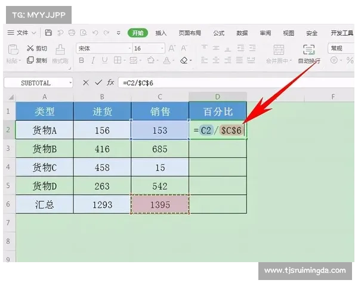Click the Eraser clear-format icon
Screen dimensions: 358x286
[184, 60]
